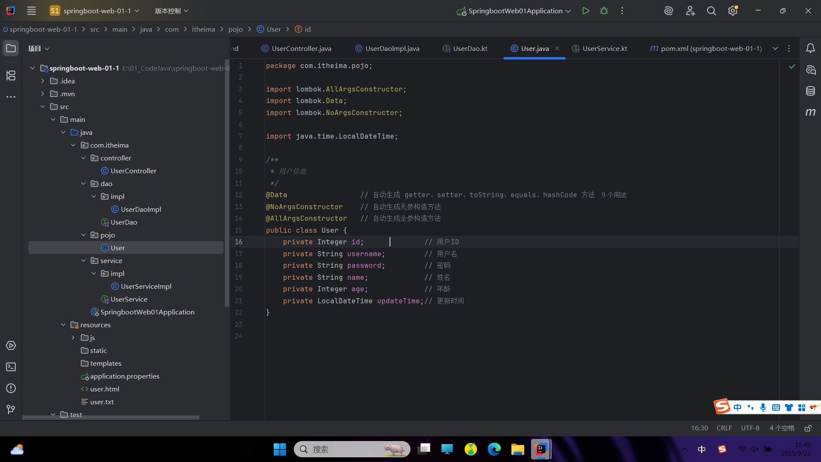The height and width of the screenshot is (462, 821).
Task: Switch to the UserController.java tab
Action: point(301,48)
